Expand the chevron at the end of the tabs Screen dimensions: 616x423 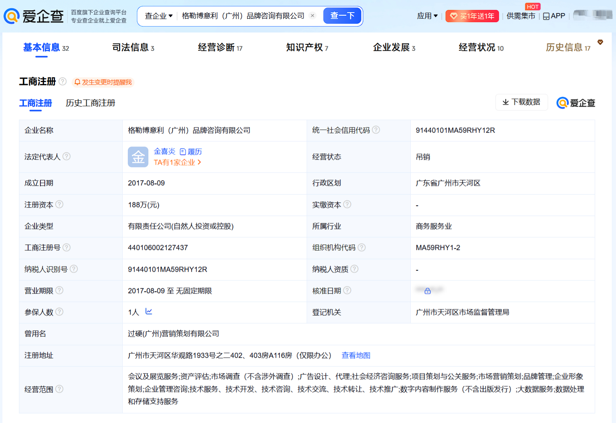(600, 42)
